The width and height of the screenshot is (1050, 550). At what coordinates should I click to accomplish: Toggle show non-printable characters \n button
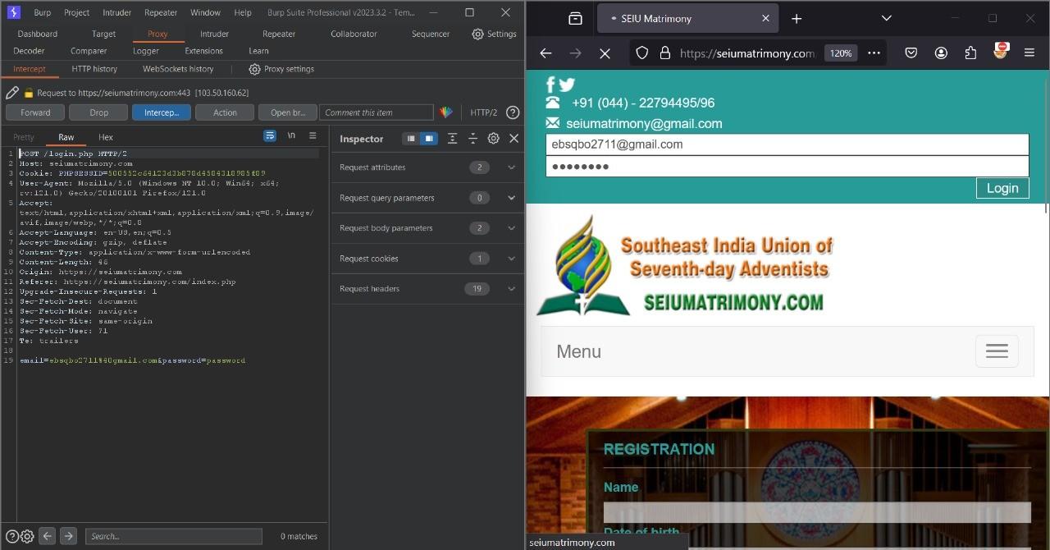point(291,135)
